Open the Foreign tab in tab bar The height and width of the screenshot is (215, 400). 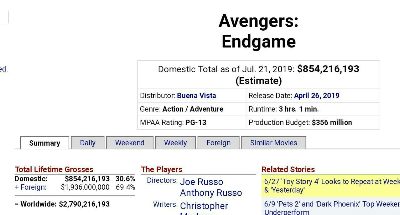[x=218, y=143]
